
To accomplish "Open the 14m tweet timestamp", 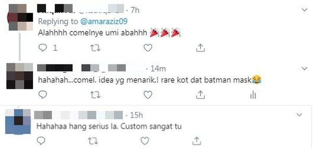I will point(158,69).
